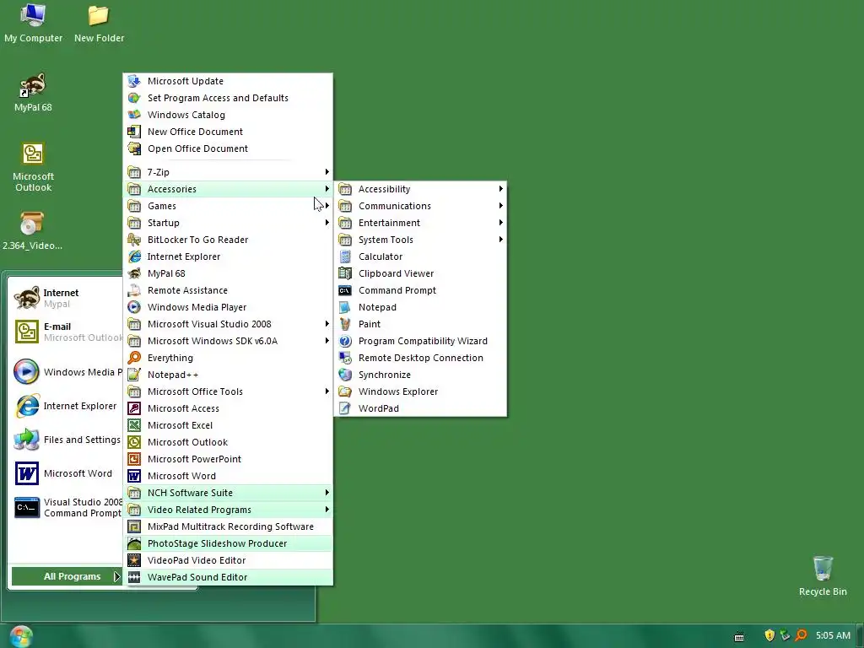This screenshot has width=864, height=648.
Task: Expand the Accessibility submenu
Action: click(420, 189)
